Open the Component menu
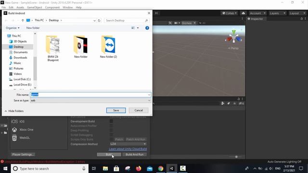Viewport: 308px width, 173px height. [52, 8]
